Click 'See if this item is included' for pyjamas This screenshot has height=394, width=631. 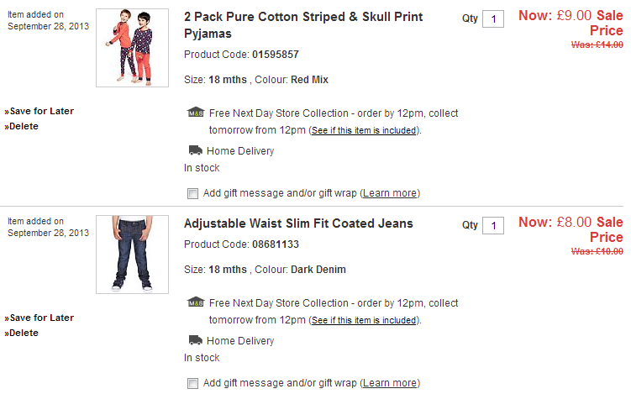pyautogui.click(x=363, y=131)
